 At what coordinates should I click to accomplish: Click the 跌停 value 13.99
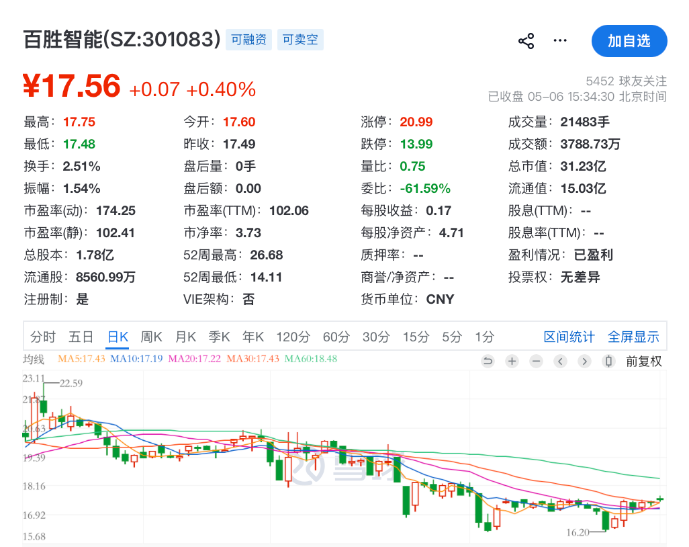[416, 144]
